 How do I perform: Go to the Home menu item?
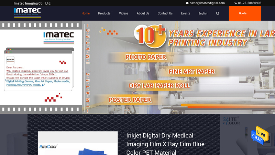(x=86, y=13)
